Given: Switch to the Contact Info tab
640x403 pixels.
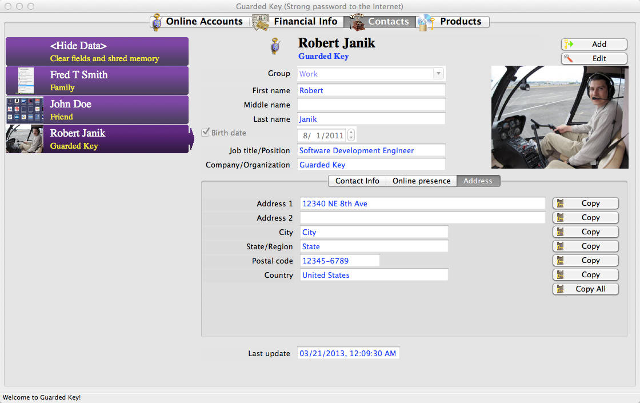Looking at the screenshot, I should click(x=357, y=181).
